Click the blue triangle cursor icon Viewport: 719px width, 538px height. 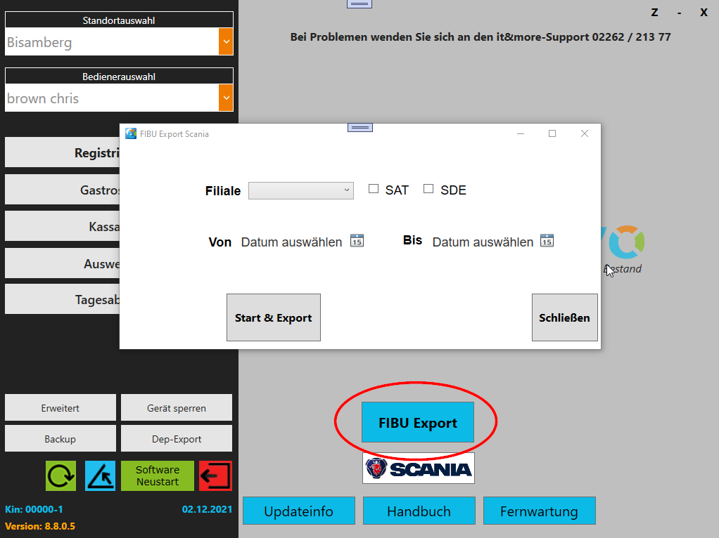100,475
